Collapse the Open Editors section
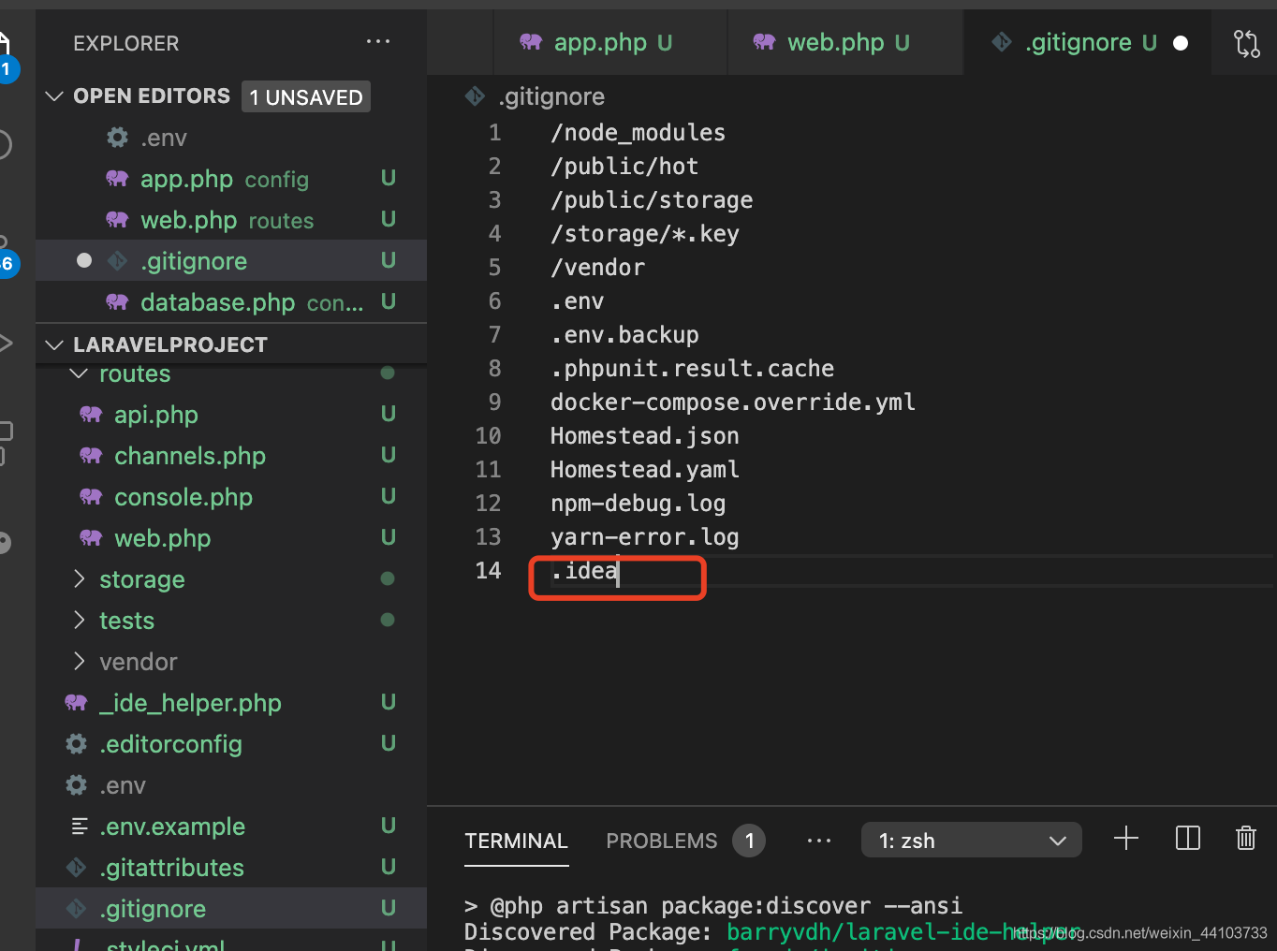This screenshot has width=1277, height=951. 54,95
